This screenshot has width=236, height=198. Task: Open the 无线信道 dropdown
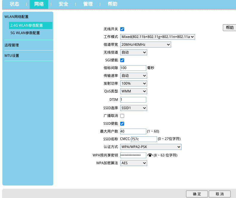click(x=133, y=52)
